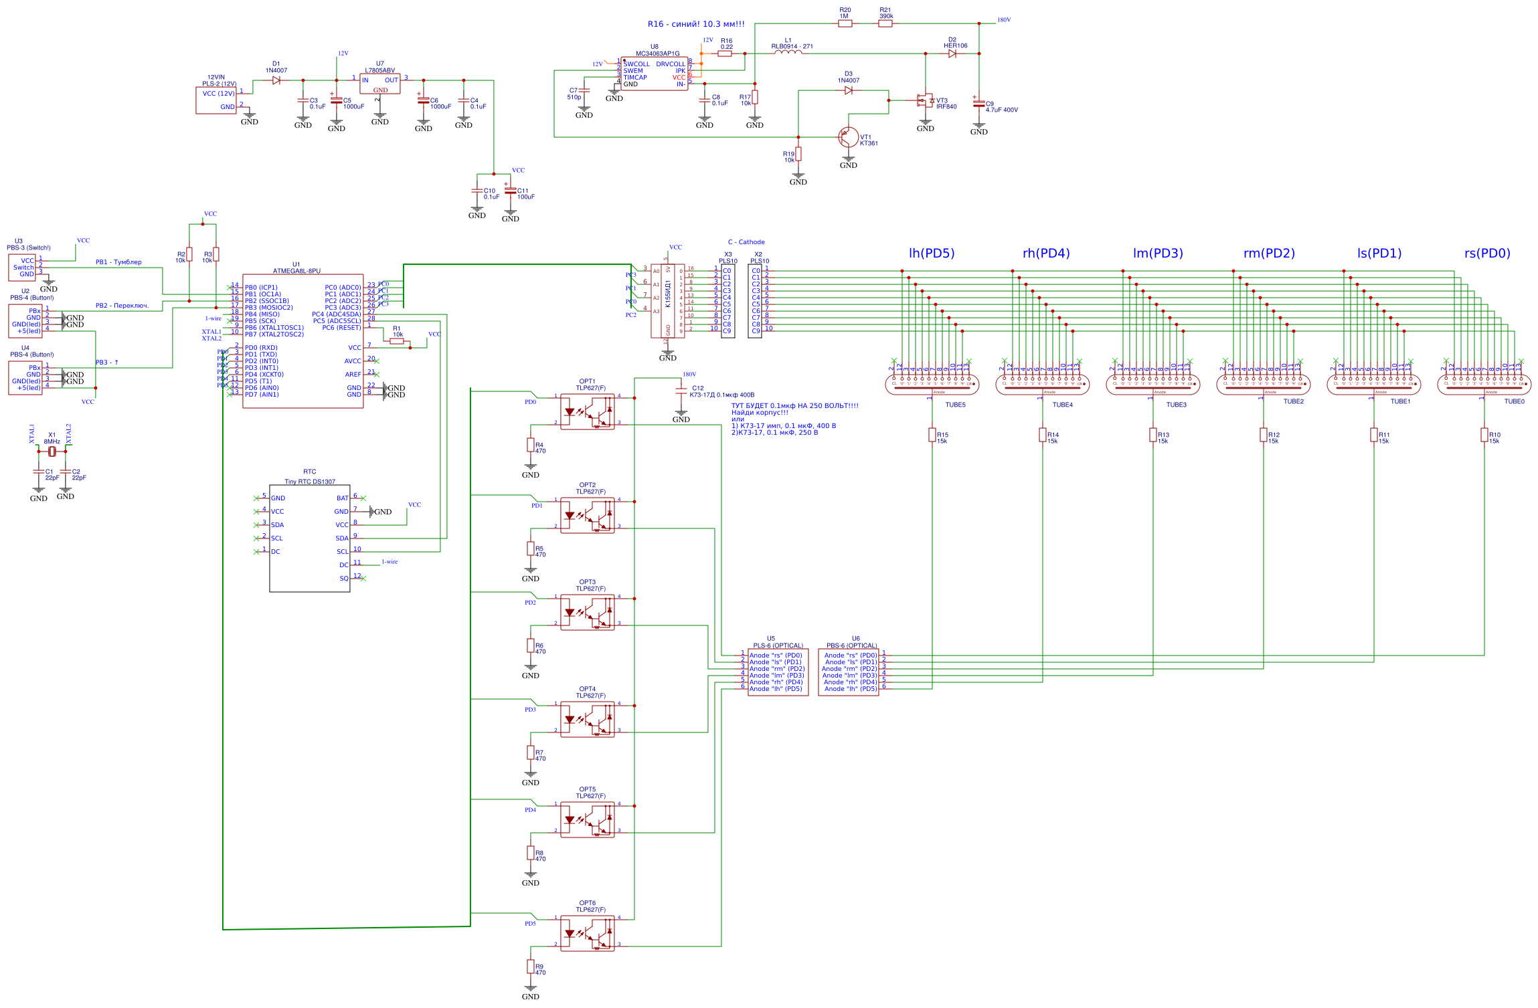Select the 12VIN PLS-2 power connector
1538x1008 pixels.
coord(216,100)
